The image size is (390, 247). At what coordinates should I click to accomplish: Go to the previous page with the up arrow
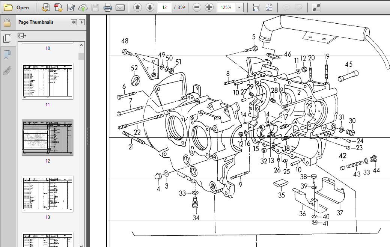point(137,8)
